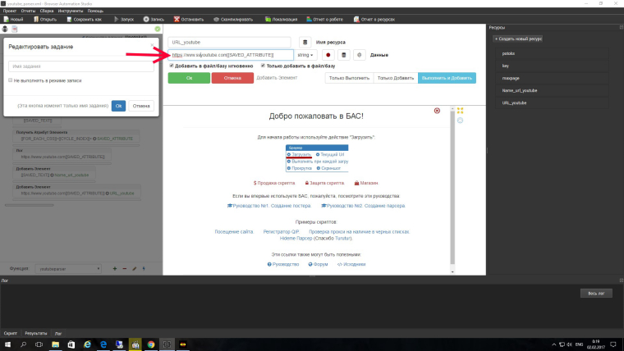Switch to the Результаты tab
This screenshot has height=351, width=624.
click(36, 333)
